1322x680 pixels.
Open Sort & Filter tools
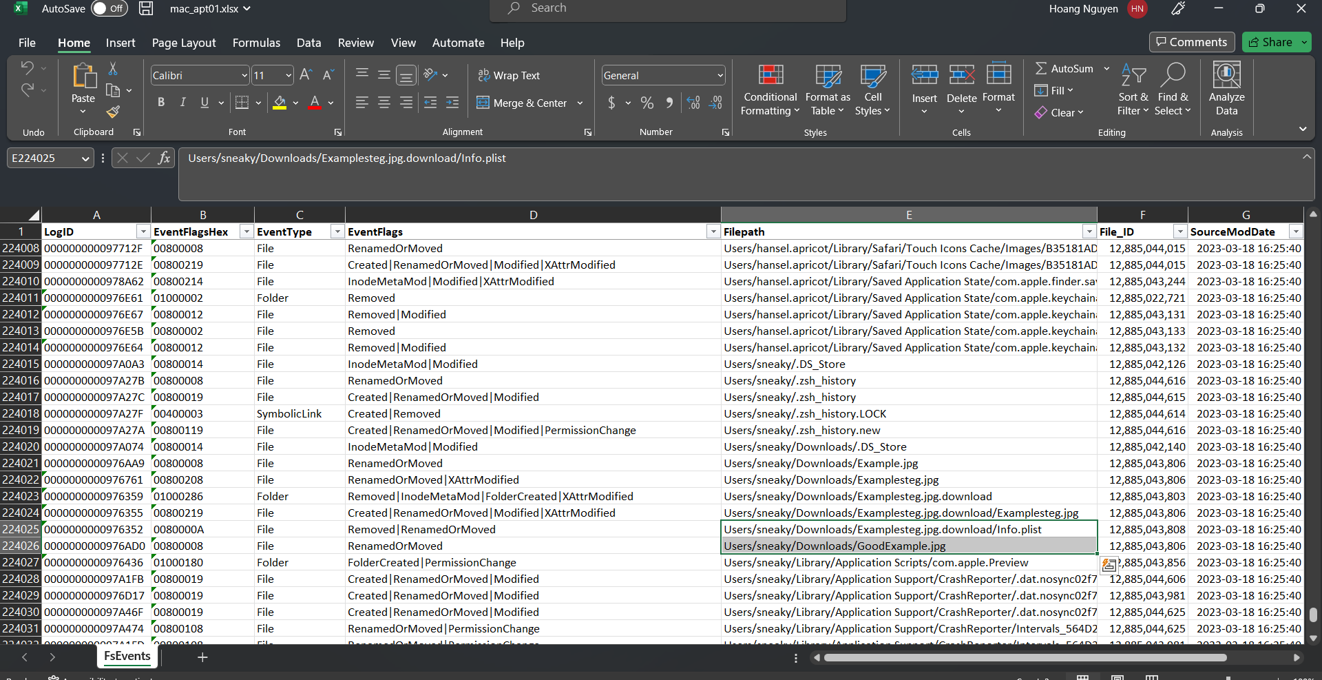click(x=1133, y=88)
